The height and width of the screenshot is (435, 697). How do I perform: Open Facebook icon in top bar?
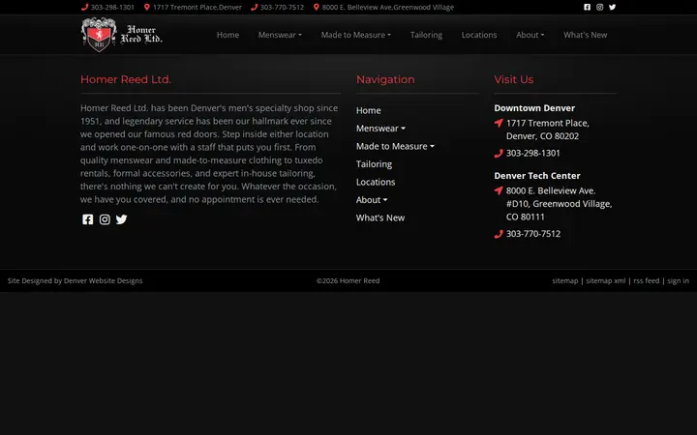click(588, 7)
